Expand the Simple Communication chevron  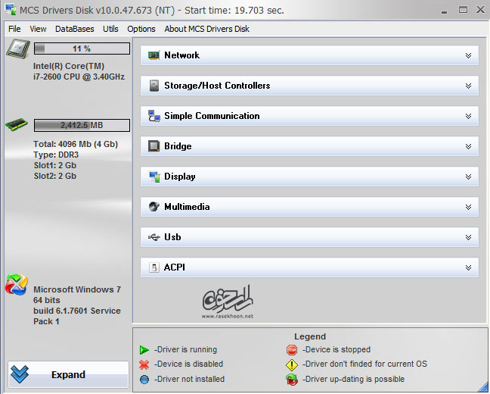point(468,116)
